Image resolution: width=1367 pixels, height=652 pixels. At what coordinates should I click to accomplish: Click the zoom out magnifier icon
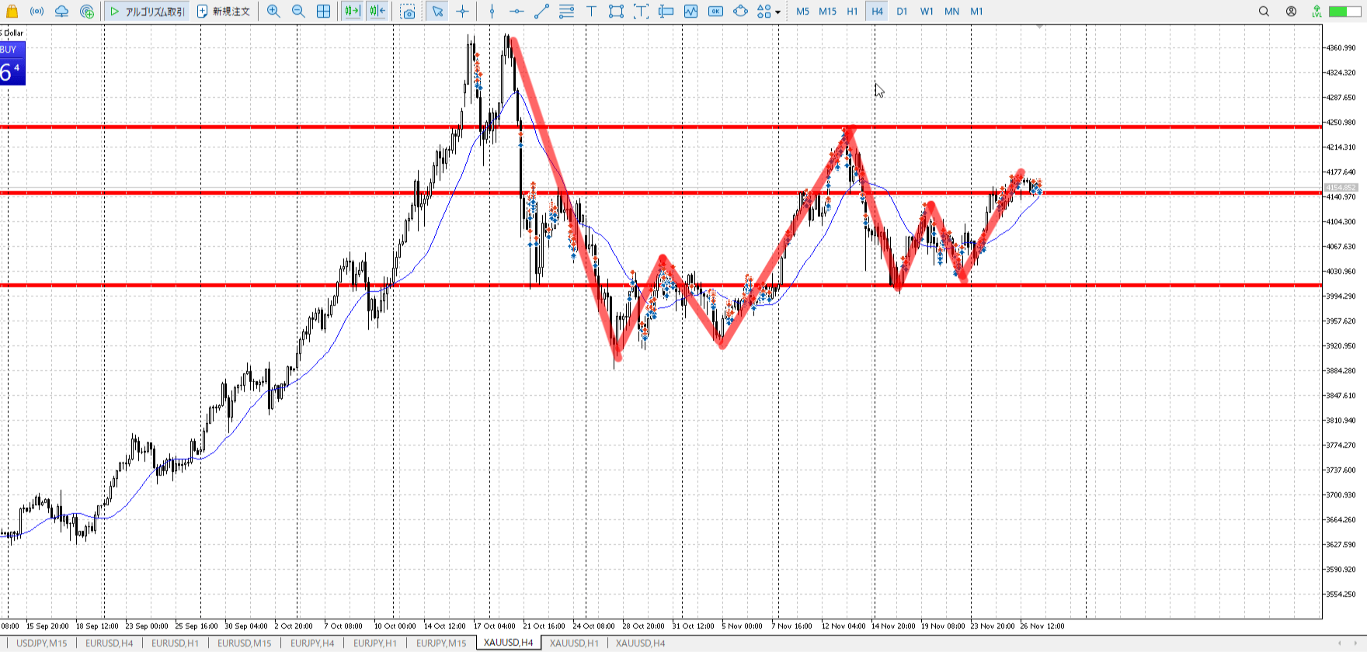point(298,12)
